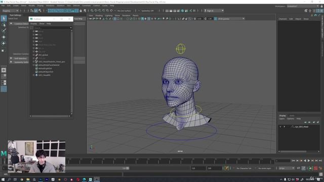
Task: Open Shading menu in viewport panel
Action: pos(99,16)
